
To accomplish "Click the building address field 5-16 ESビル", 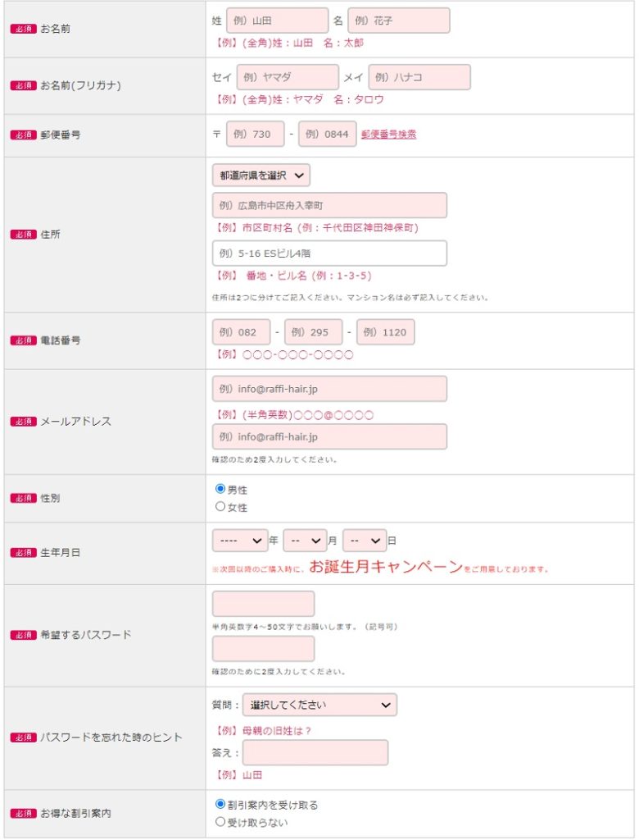I will tap(329, 253).
